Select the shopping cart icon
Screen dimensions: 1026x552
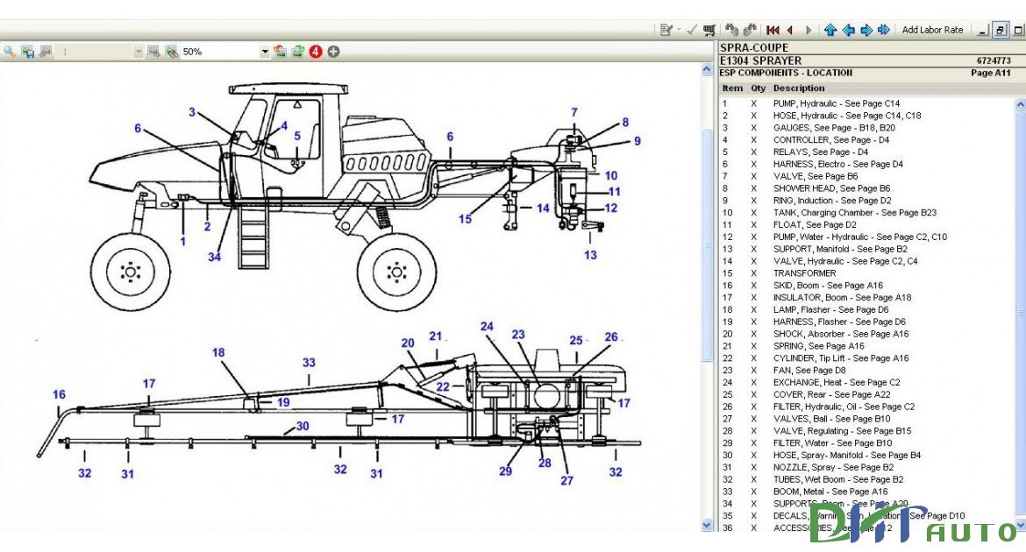710,29
